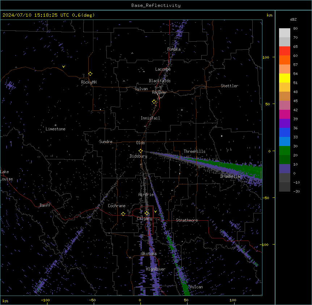Select the purple 39 dBZ legend swatch

tap(284, 123)
